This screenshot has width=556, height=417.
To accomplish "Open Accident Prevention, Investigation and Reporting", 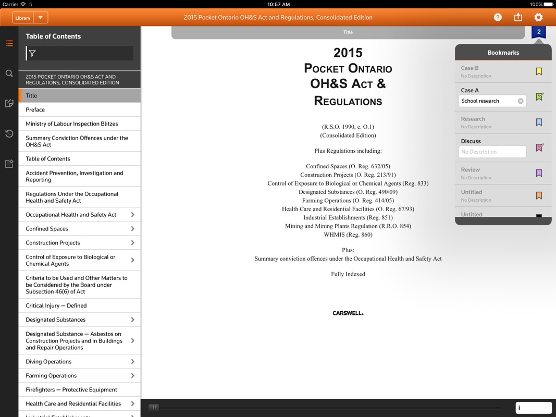I will click(x=79, y=176).
